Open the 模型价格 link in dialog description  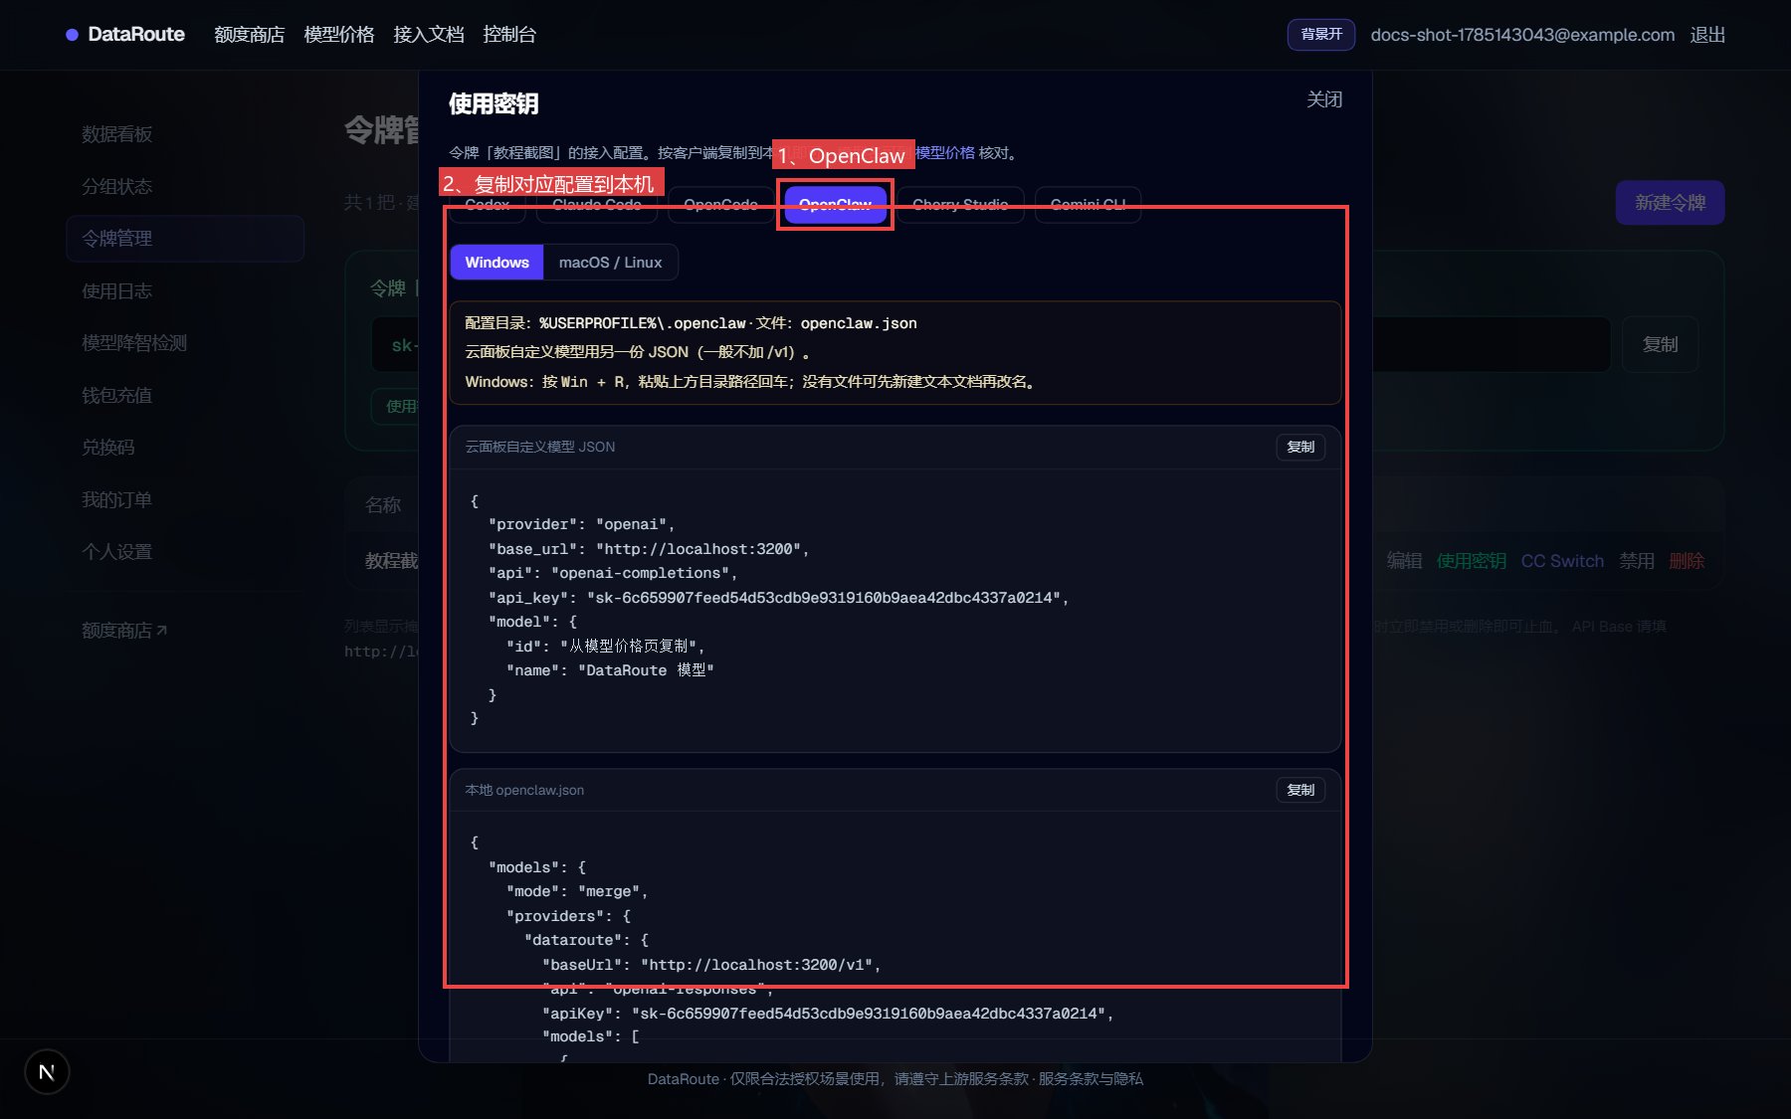(x=945, y=152)
